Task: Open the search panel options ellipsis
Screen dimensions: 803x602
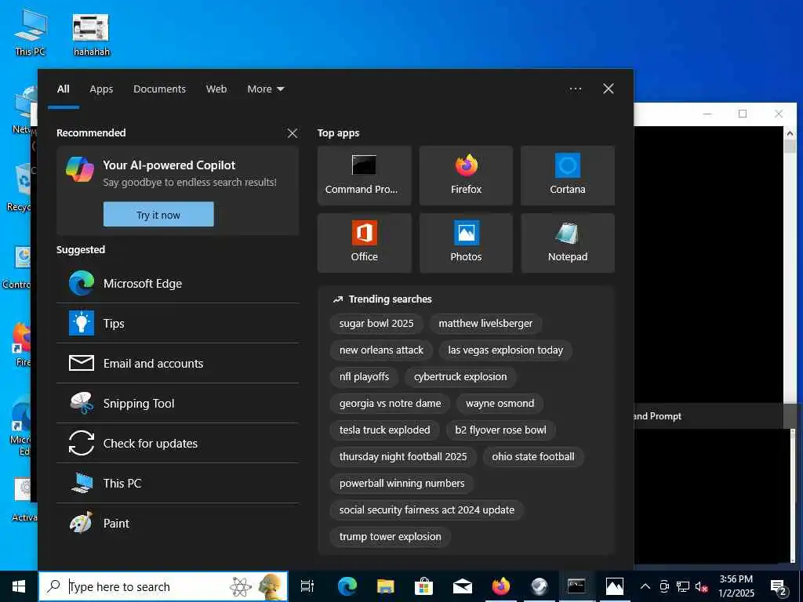Action: pos(575,89)
